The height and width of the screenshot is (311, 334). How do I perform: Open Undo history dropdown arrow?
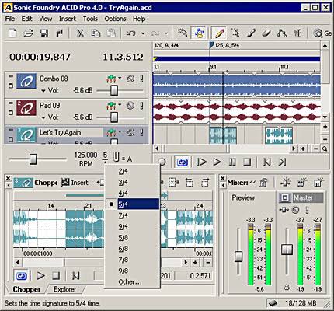(x=143, y=33)
